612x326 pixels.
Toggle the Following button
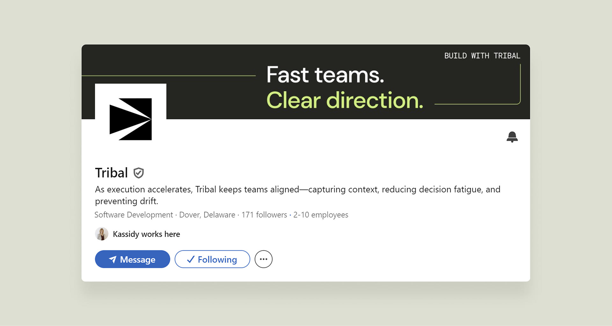point(212,259)
